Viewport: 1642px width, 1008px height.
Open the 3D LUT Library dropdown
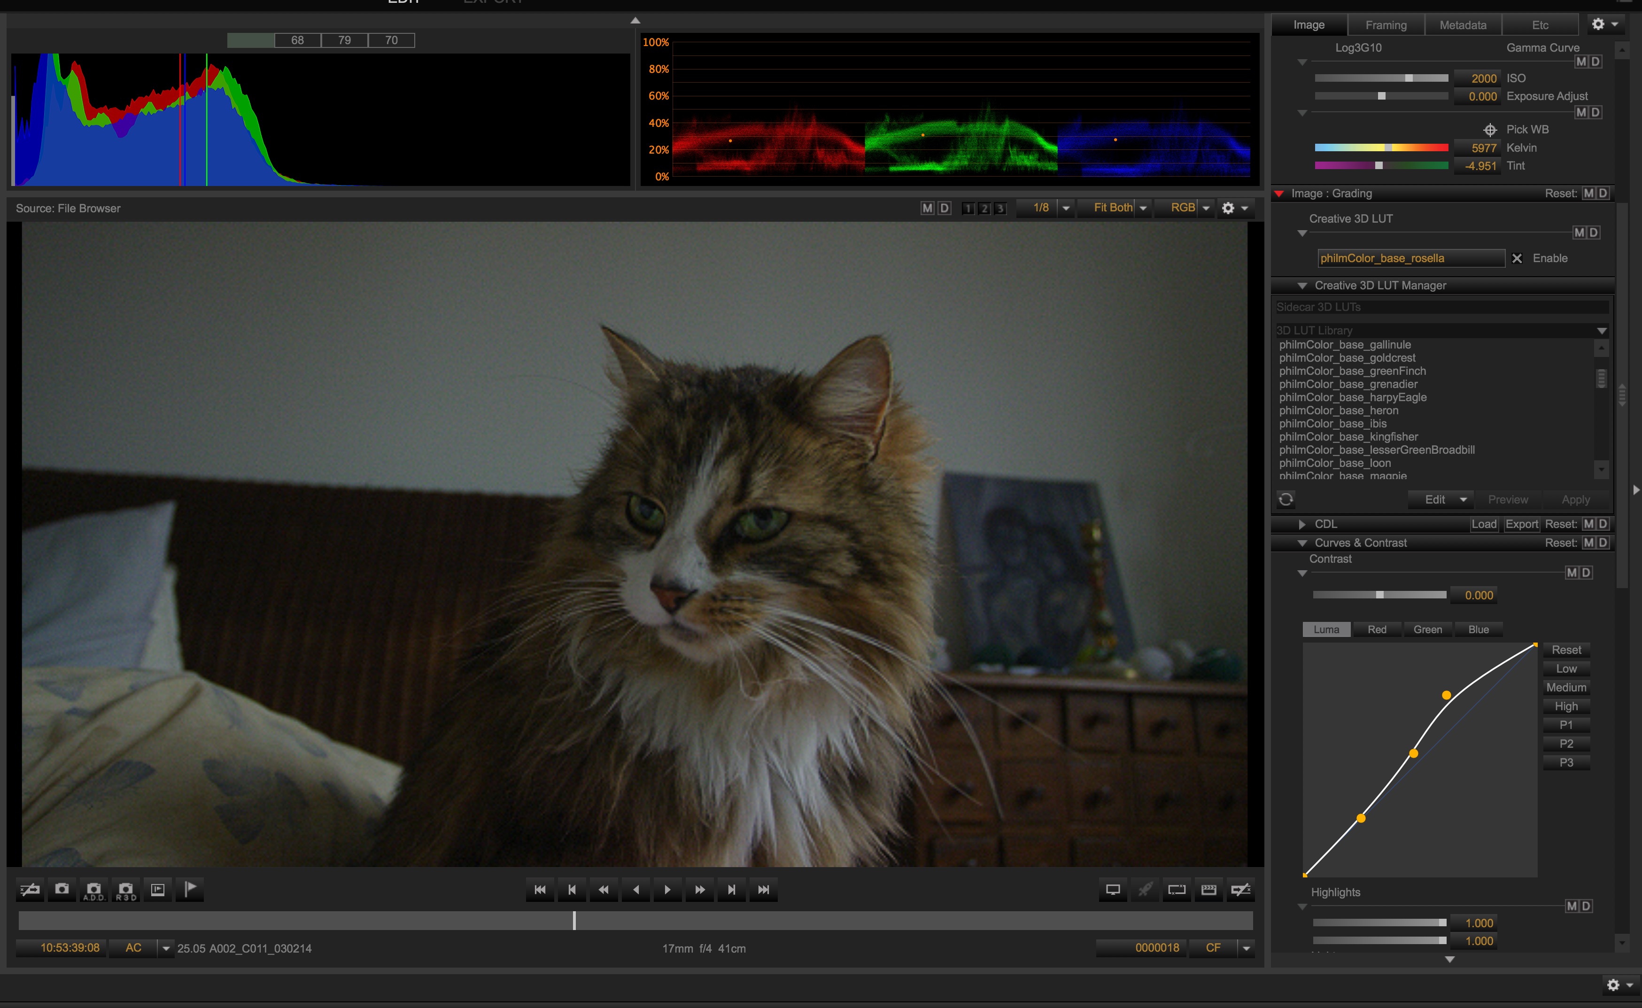coord(1601,331)
